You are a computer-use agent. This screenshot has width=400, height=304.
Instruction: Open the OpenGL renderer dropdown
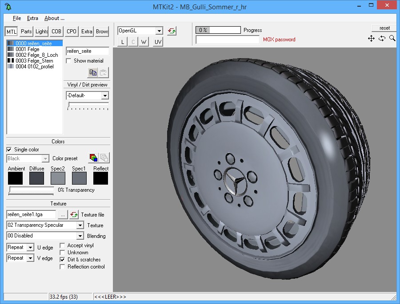(159, 31)
